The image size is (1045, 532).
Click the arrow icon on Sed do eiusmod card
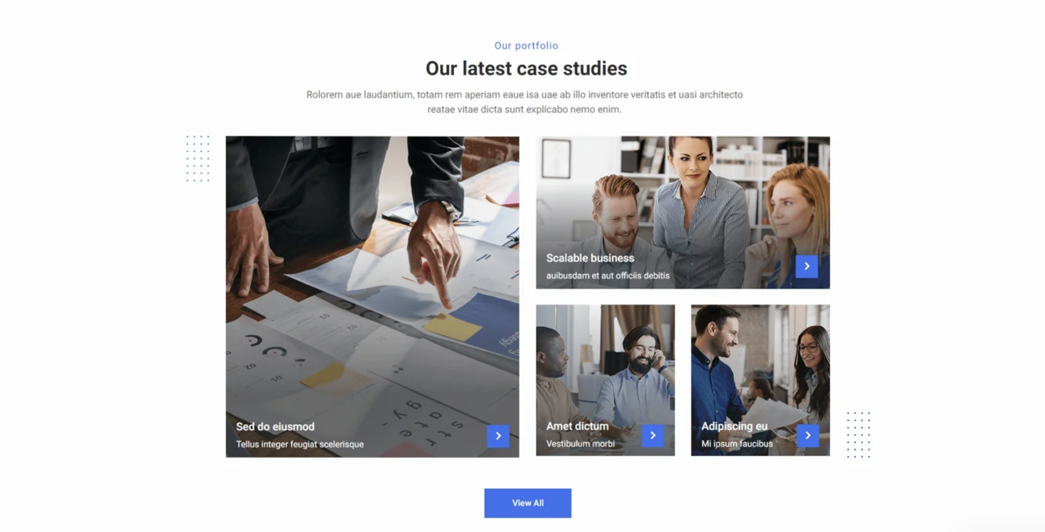498,436
